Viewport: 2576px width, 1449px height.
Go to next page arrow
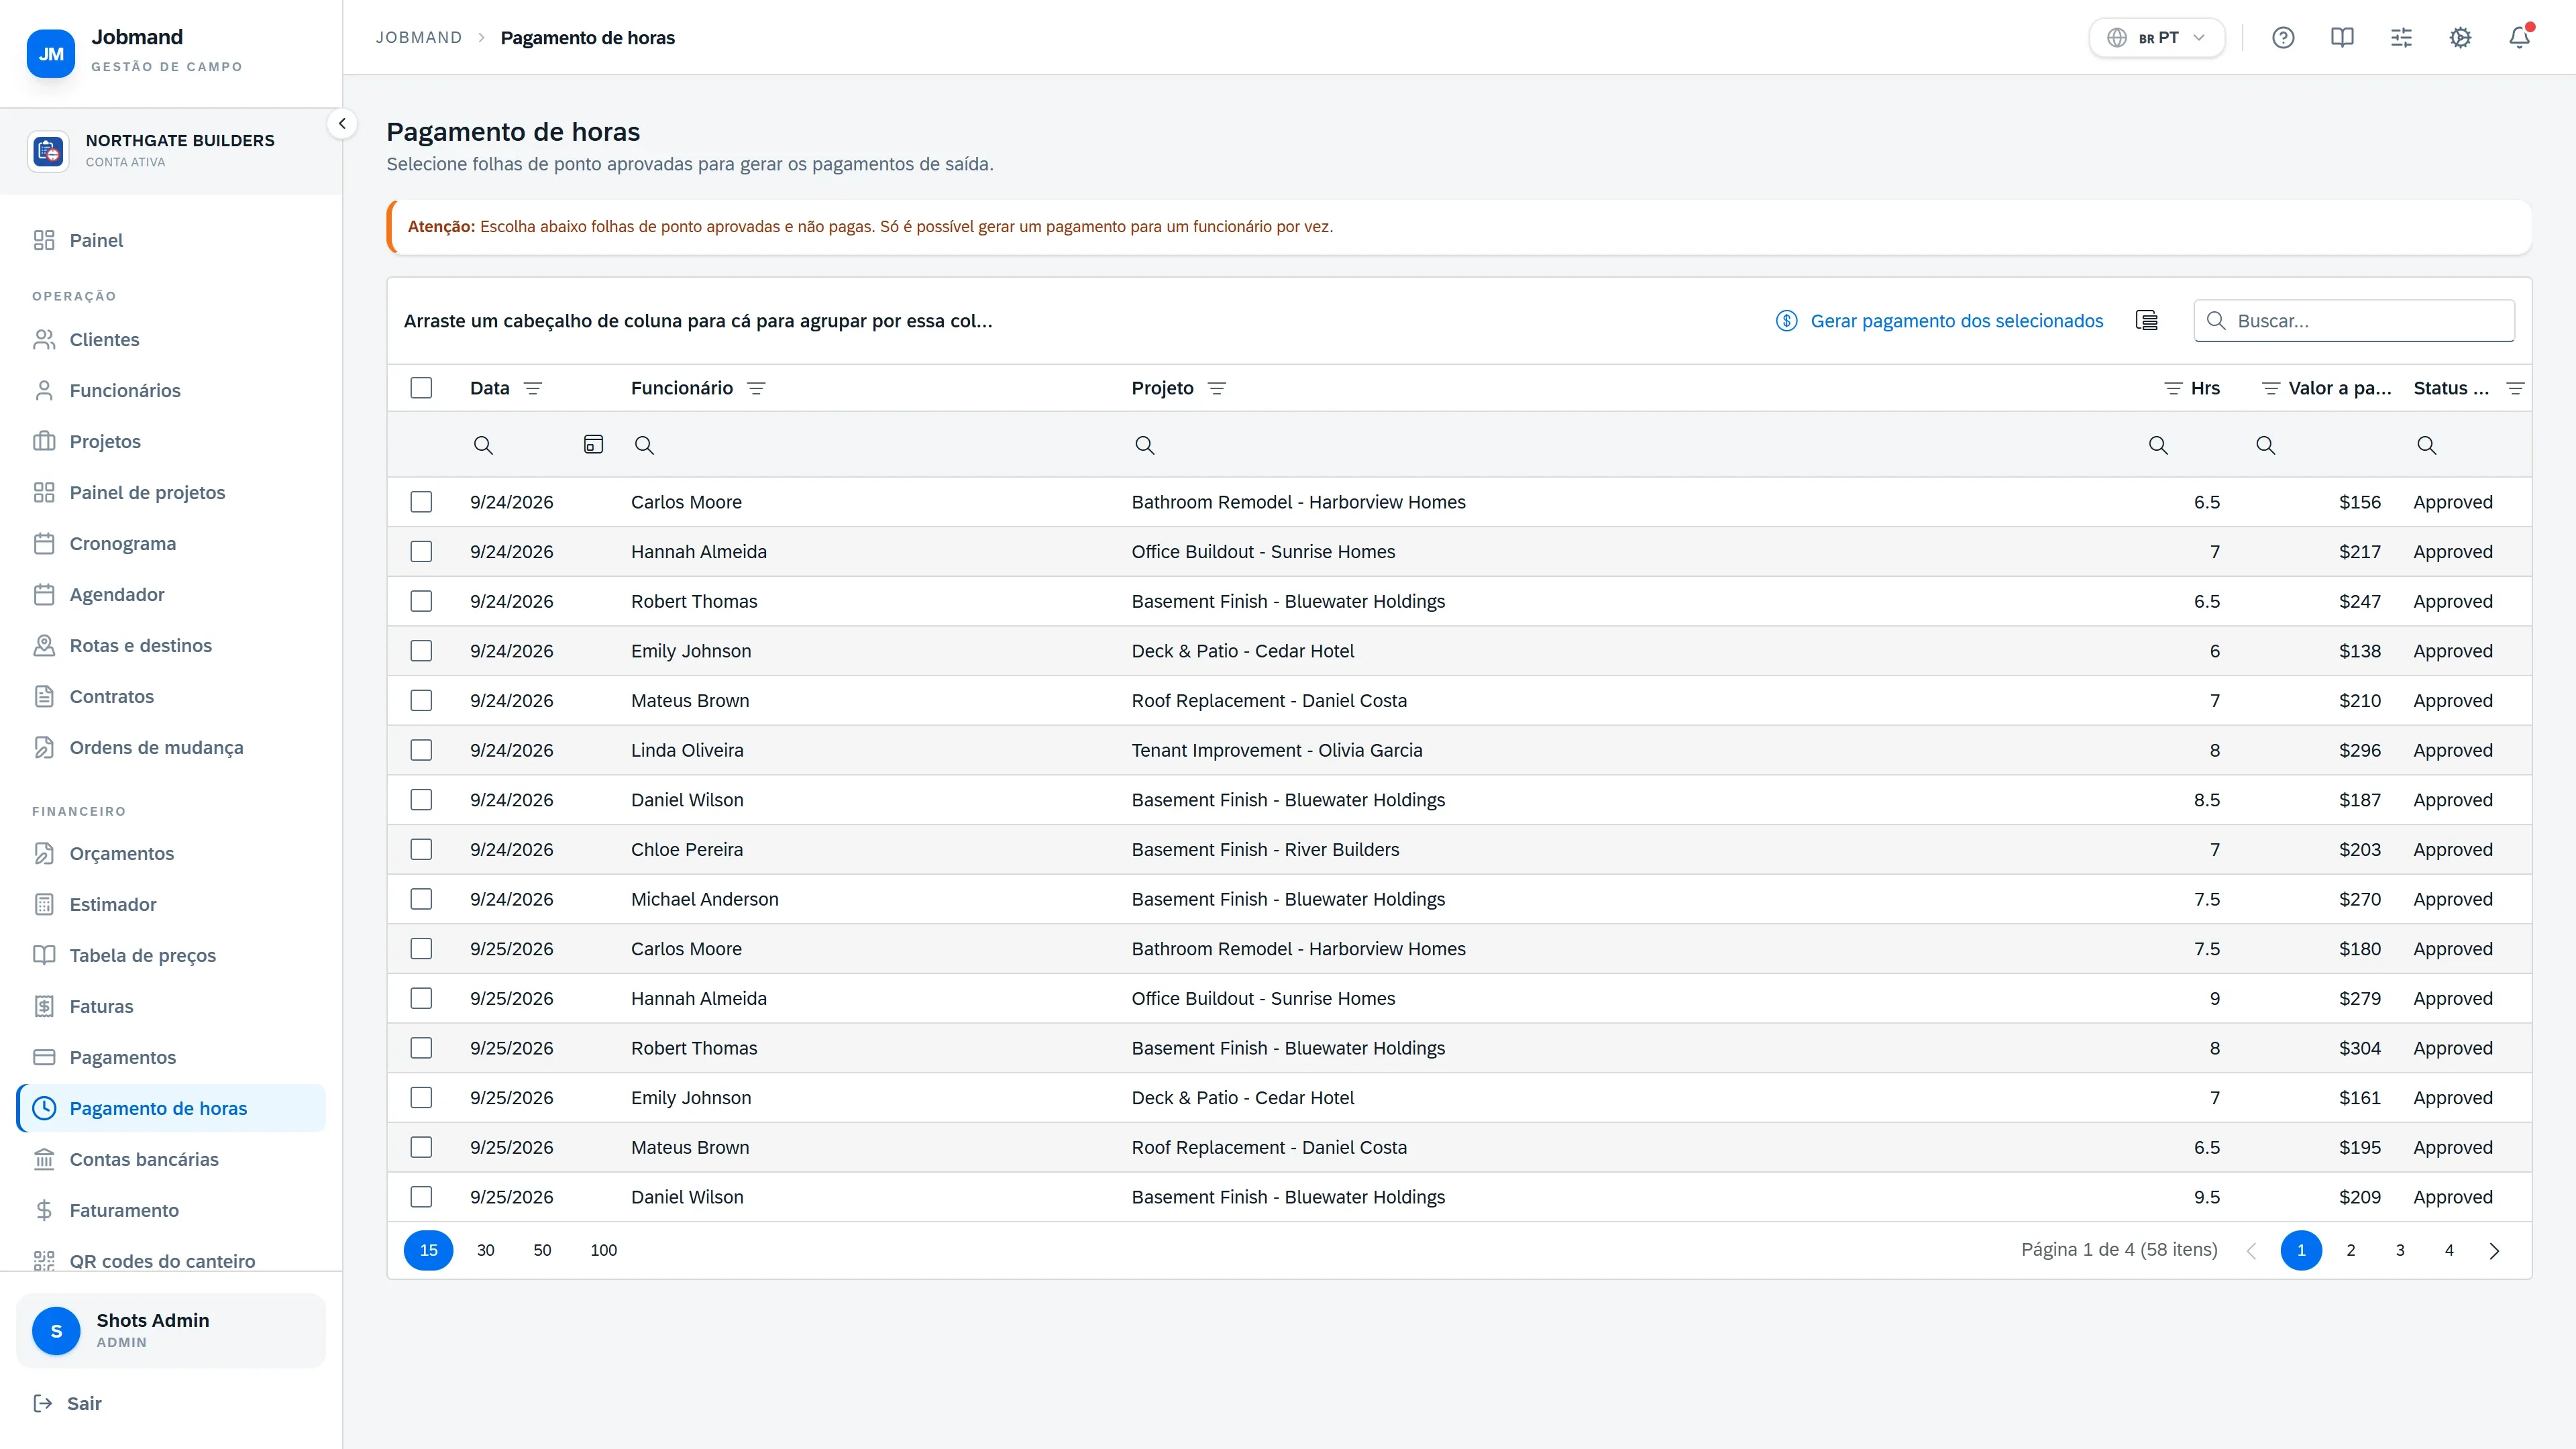tap(2494, 1250)
